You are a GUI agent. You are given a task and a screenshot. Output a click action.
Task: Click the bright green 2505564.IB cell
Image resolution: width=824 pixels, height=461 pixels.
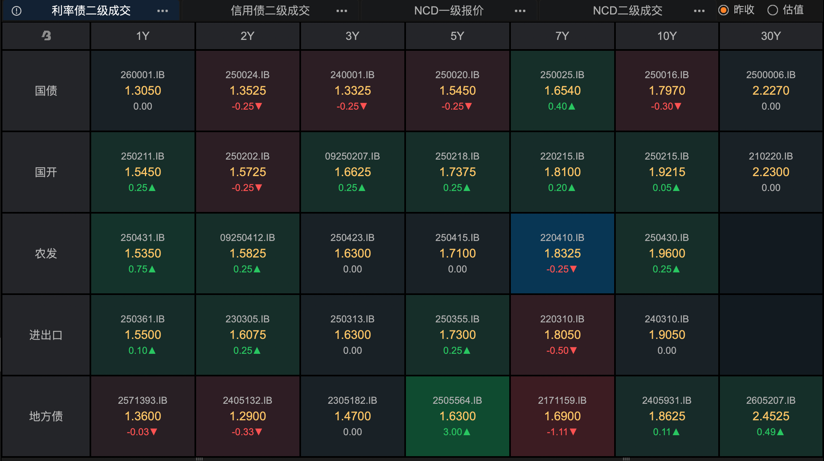457,416
